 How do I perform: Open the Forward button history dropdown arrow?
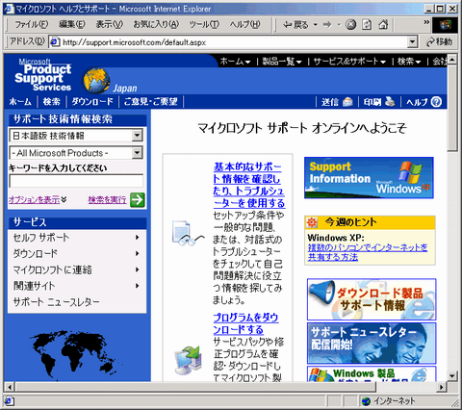coord(339,25)
